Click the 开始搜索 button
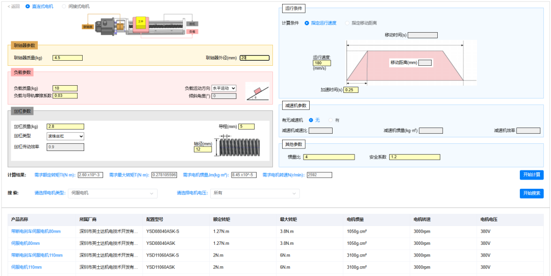This screenshot has height=276, width=551. pos(532,193)
